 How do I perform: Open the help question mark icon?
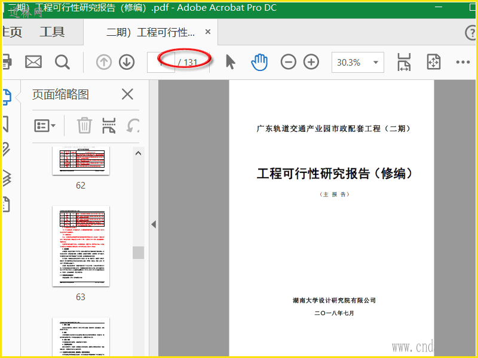pos(471,32)
